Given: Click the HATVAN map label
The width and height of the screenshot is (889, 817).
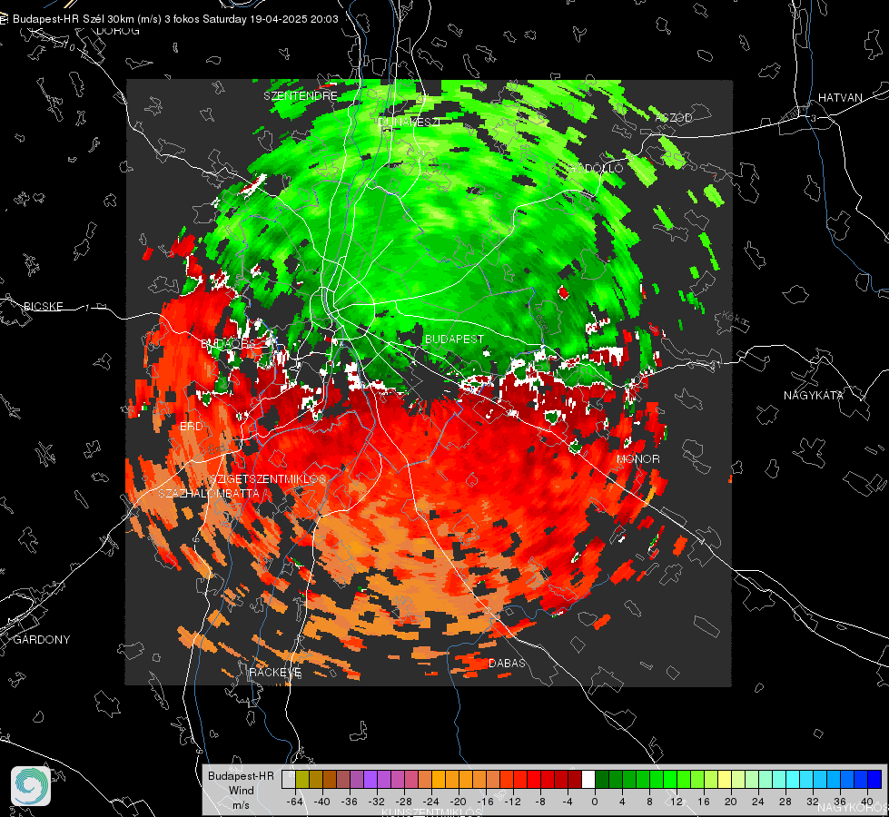Looking at the screenshot, I should click(x=840, y=98).
